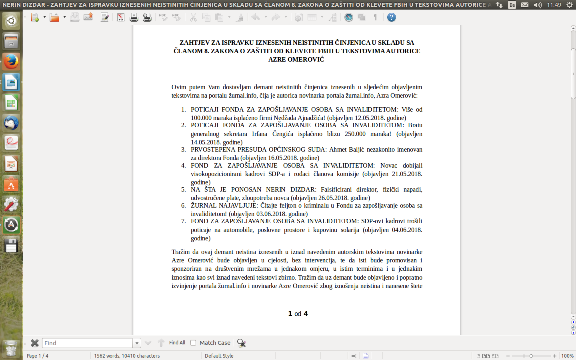Click the Next Page navigation button
The width and height of the screenshot is (576, 360).
(x=573, y=332)
